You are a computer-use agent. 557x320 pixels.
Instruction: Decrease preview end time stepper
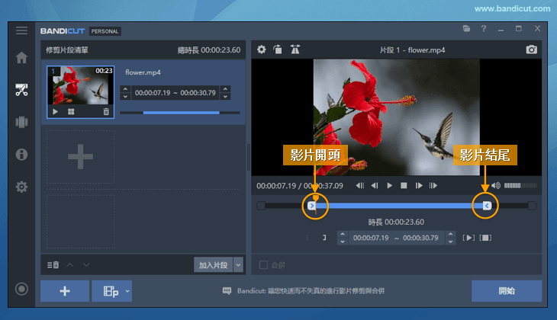[x=450, y=242]
